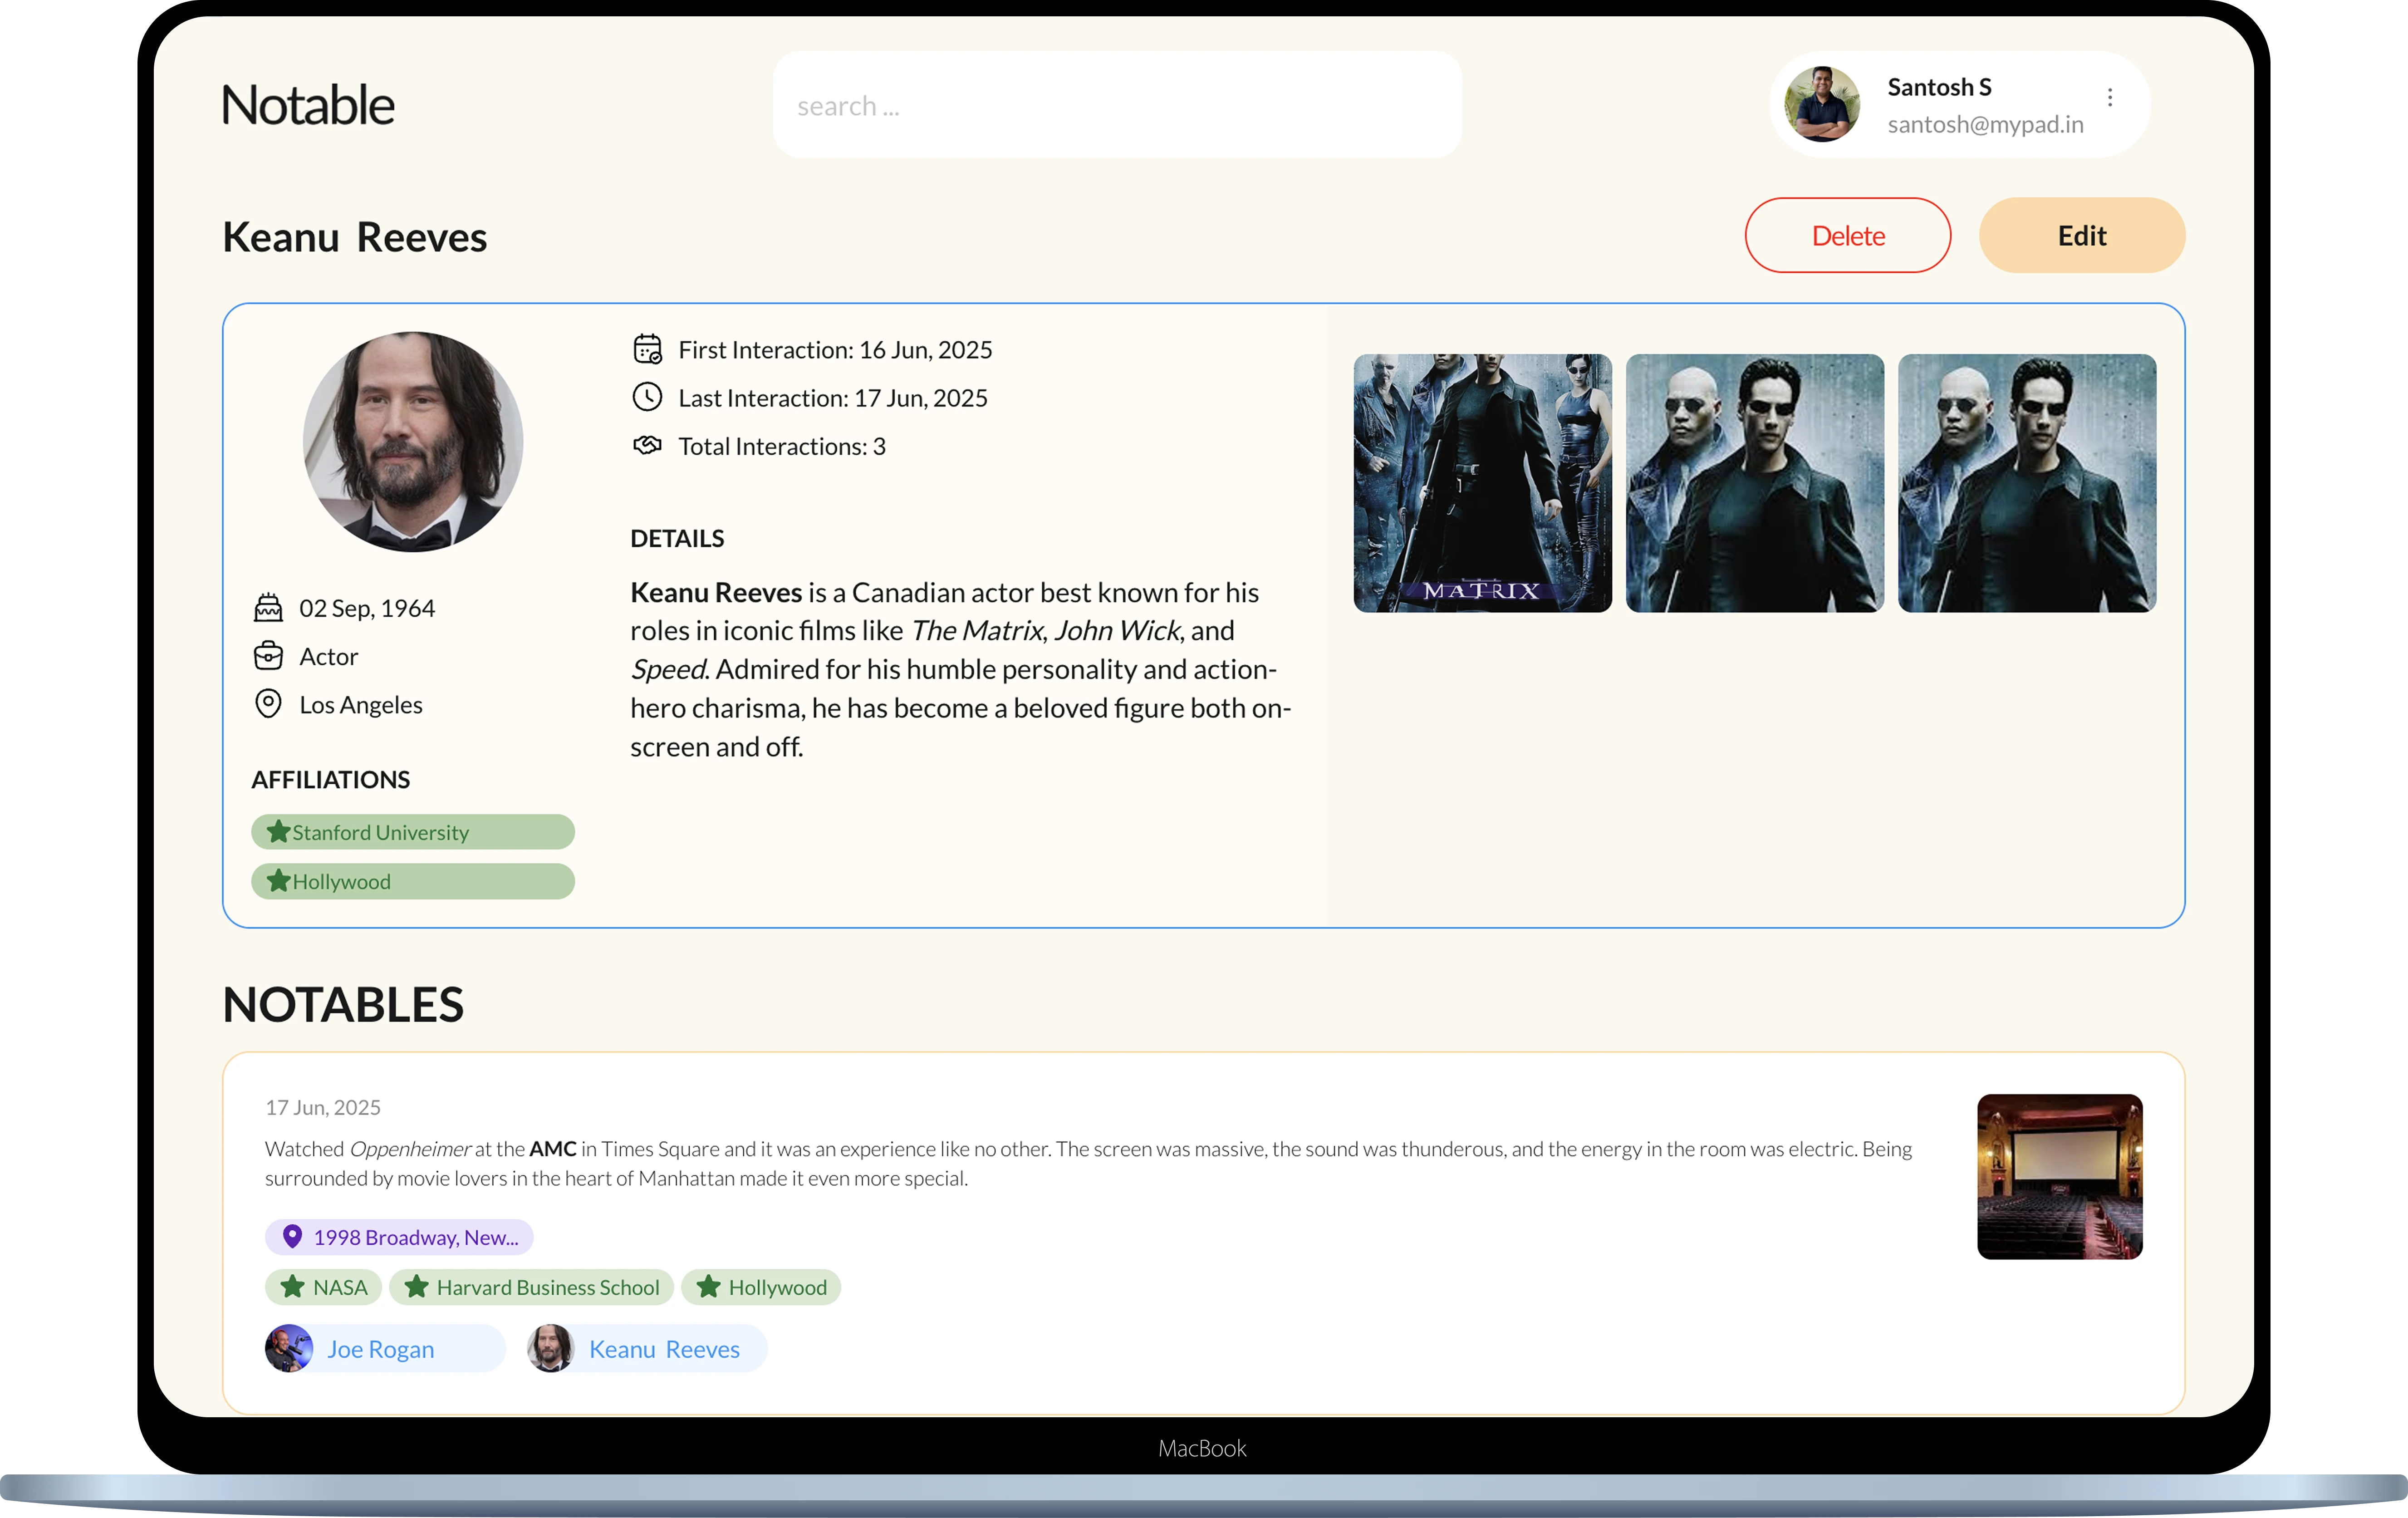
Task: Click the AFFILIATIONS heading
Action: pyautogui.click(x=331, y=779)
